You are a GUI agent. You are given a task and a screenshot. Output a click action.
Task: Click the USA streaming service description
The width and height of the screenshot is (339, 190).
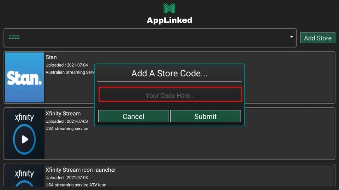coord(67,129)
